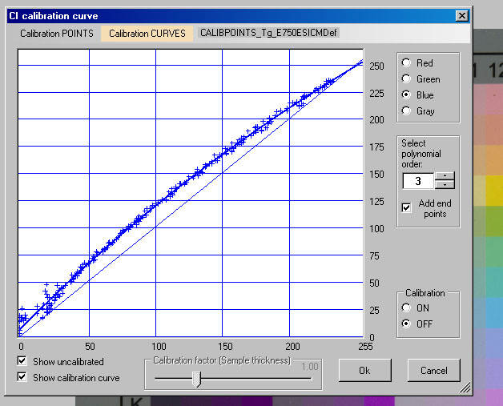This screenshot has height=406, width=503.
Task: Open the Calibration CURVES tab
Action: coord(147,34)
